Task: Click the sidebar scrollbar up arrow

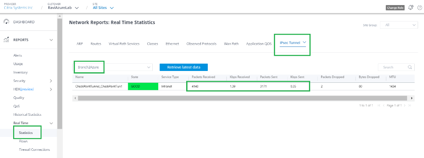Action: [x=60, y=16]
